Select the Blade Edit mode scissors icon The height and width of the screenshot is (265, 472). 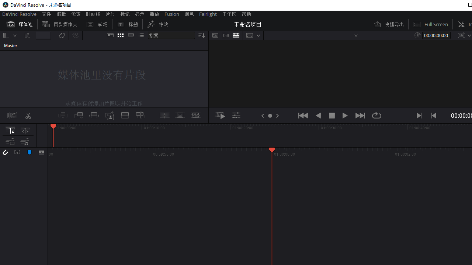(28, 116)
